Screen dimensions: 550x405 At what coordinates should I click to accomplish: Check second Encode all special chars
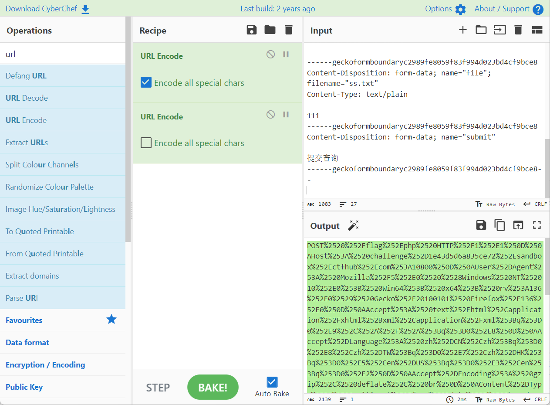[x=146, y=143]
